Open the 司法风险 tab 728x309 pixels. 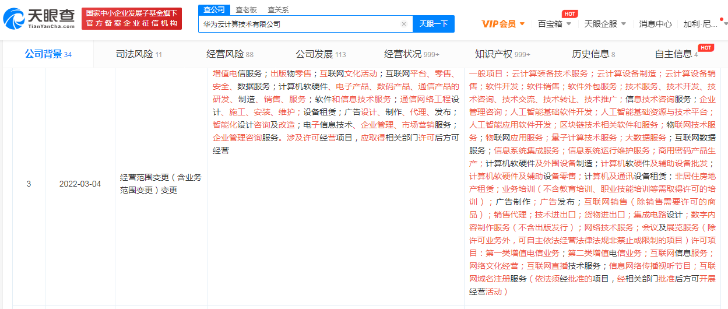pos(139,54)
